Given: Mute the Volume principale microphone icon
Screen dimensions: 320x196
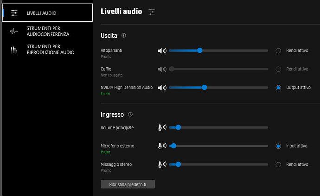Looking at the screenshot, I should (161, 127).
